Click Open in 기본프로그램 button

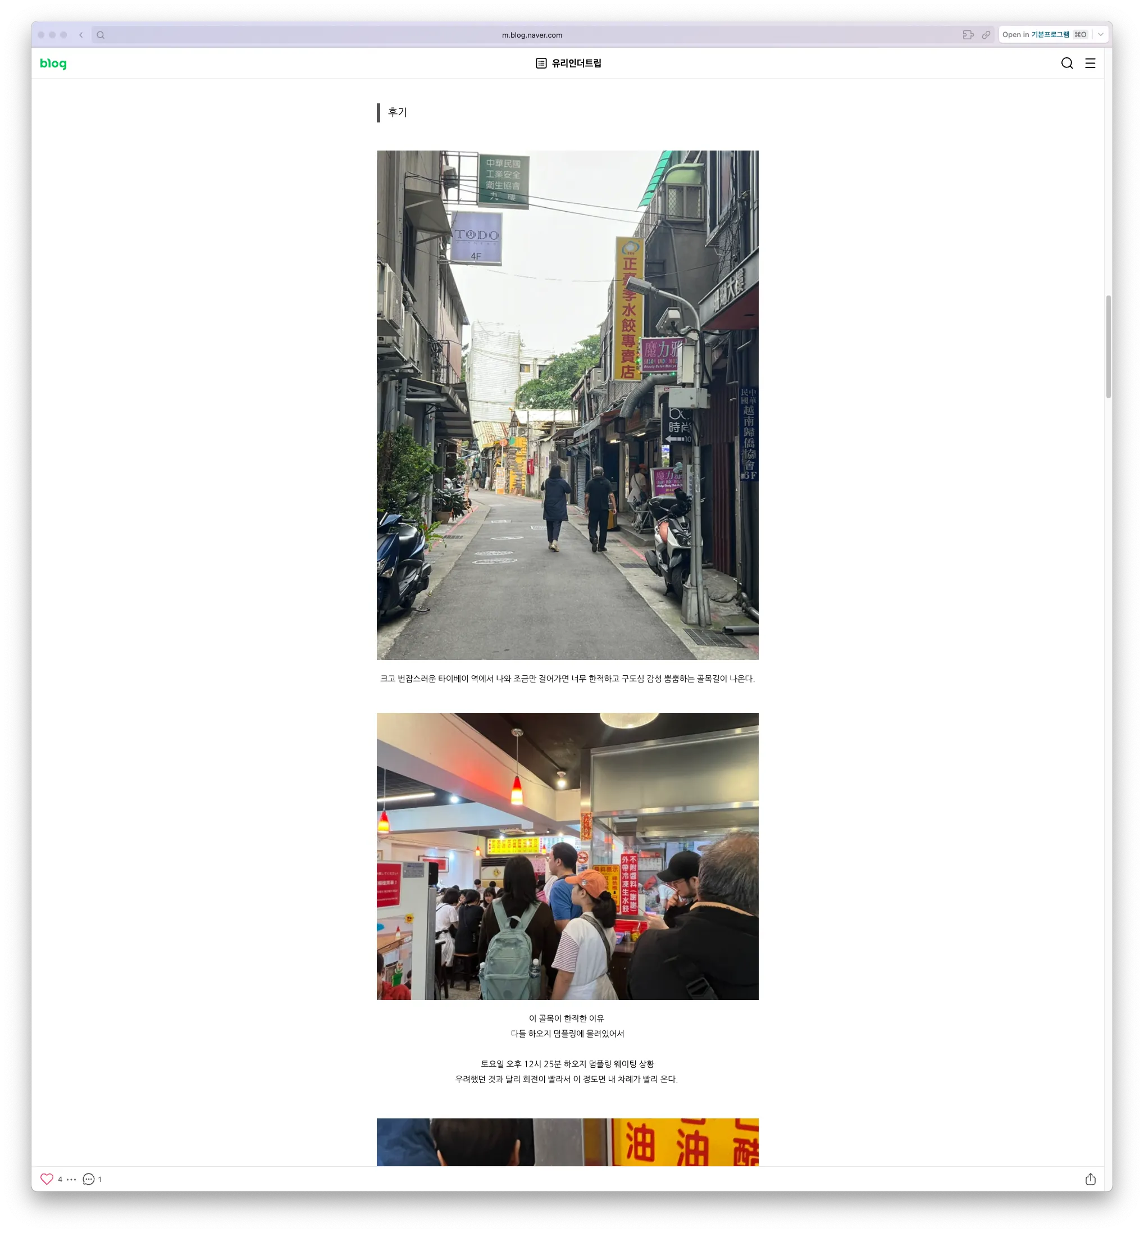1045,35
